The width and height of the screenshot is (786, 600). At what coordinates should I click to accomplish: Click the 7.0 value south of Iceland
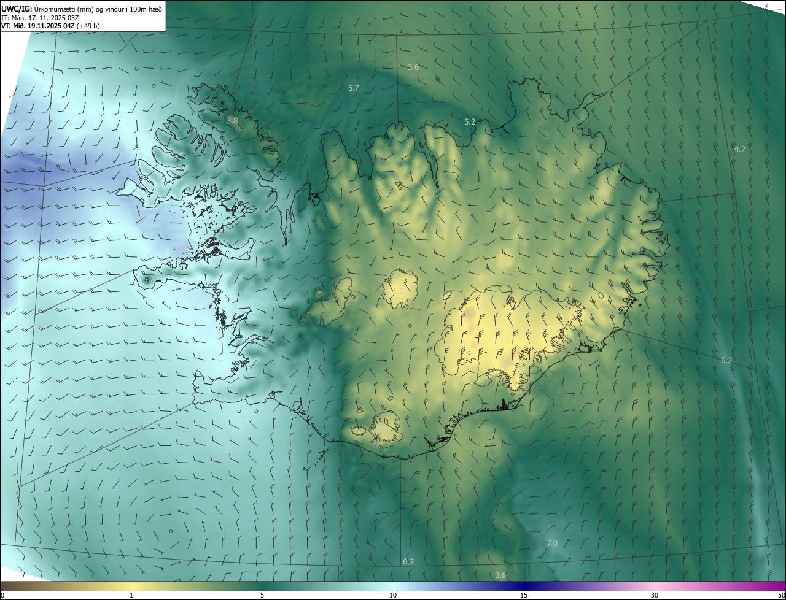552,543
